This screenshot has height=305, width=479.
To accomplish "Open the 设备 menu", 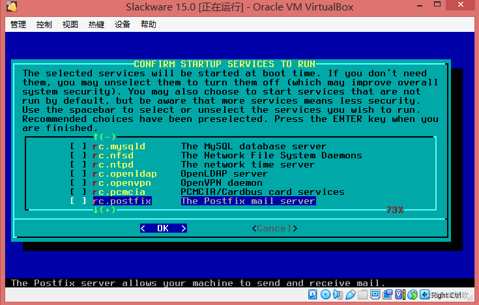I will [x=123, y=25].
